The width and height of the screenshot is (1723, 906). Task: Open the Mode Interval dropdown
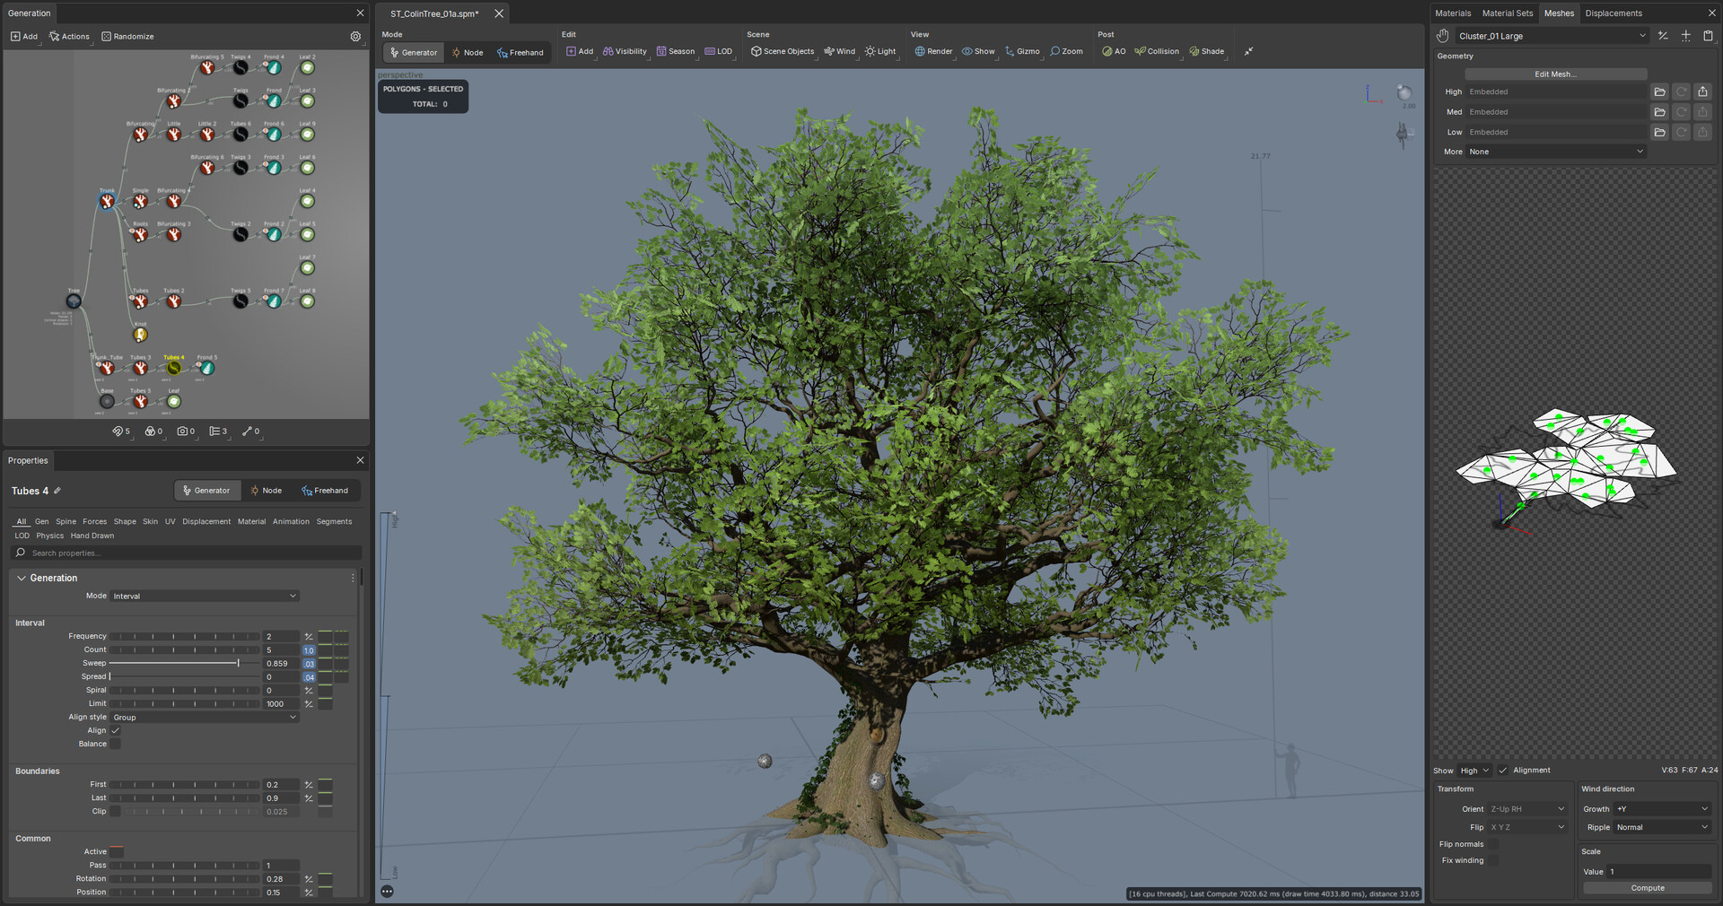[x=204, y=597]
